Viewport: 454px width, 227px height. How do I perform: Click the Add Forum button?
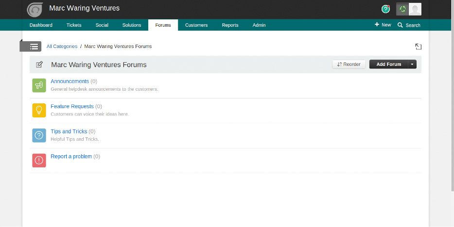(388, 65)
